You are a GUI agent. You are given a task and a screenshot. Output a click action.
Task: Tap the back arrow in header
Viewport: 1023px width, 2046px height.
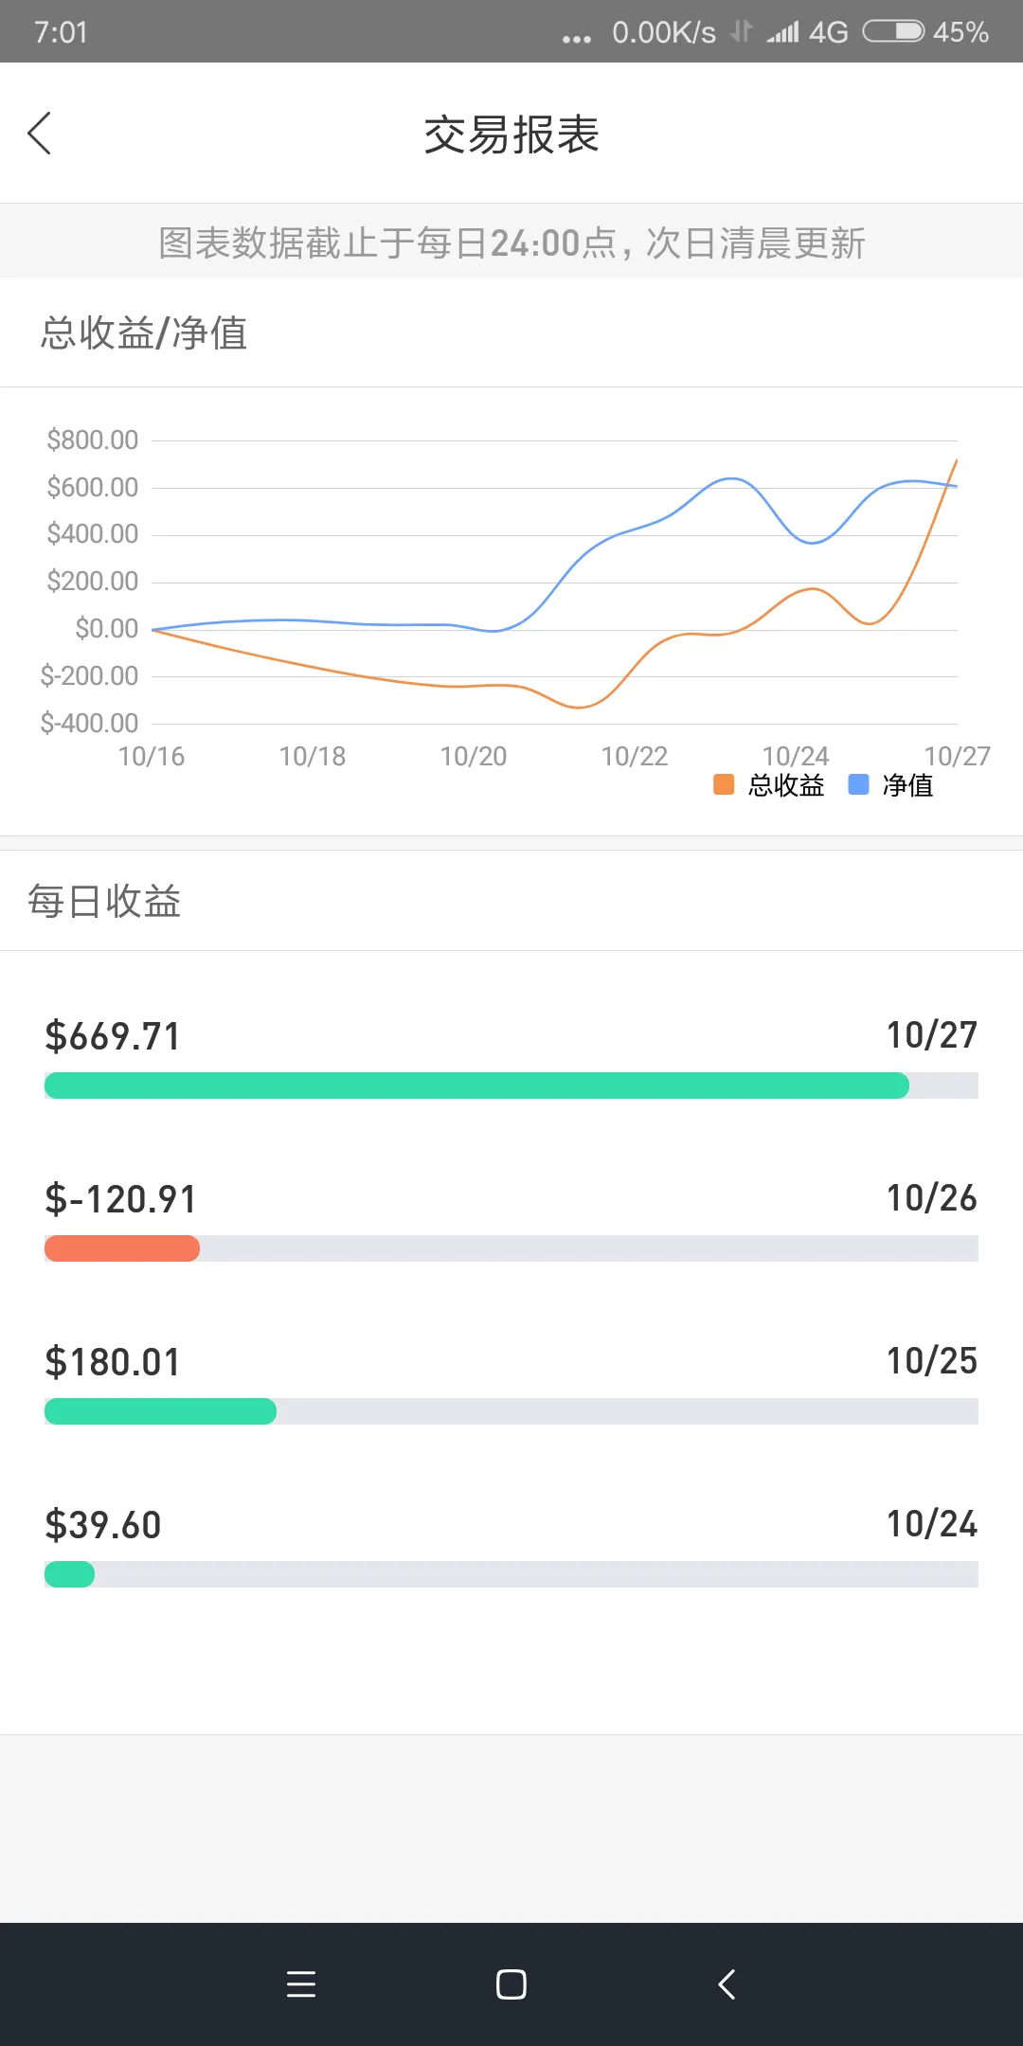pyautogui.click(x=40, y=134)
